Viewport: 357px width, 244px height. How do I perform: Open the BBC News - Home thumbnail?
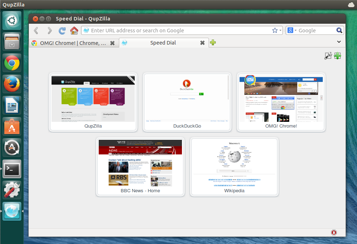click(140, 163)
